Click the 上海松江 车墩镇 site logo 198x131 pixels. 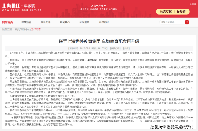[18, 6]
